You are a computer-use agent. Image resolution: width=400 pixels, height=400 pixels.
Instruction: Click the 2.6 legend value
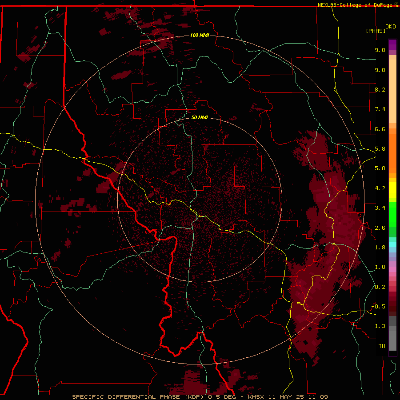point(380,228)
